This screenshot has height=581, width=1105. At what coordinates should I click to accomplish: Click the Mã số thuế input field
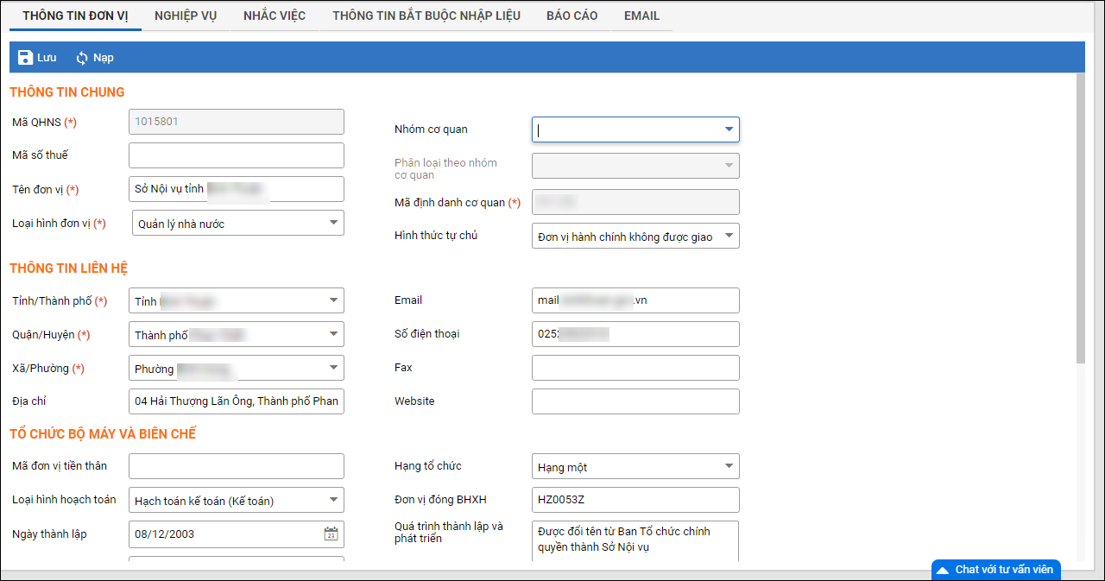pyautogui.click(x=236, y=155)
